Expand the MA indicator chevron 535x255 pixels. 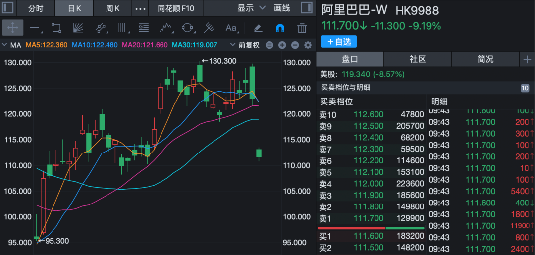pyautogui.click(x=5, y=45)
